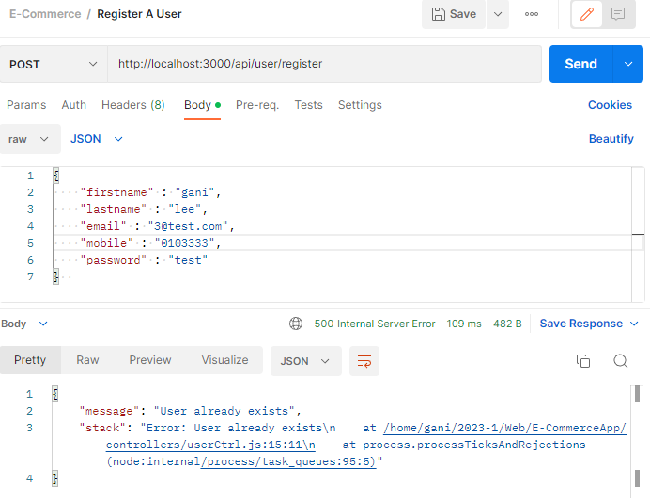Search the response with the magnifier icon

(621, 361)
